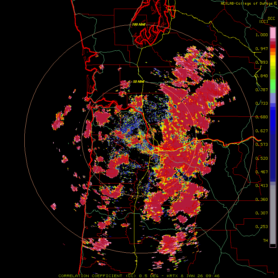The height and width of the screenshot is (278, 278).
Task: Click the 0.253 scale label
Action: (262, 227)
